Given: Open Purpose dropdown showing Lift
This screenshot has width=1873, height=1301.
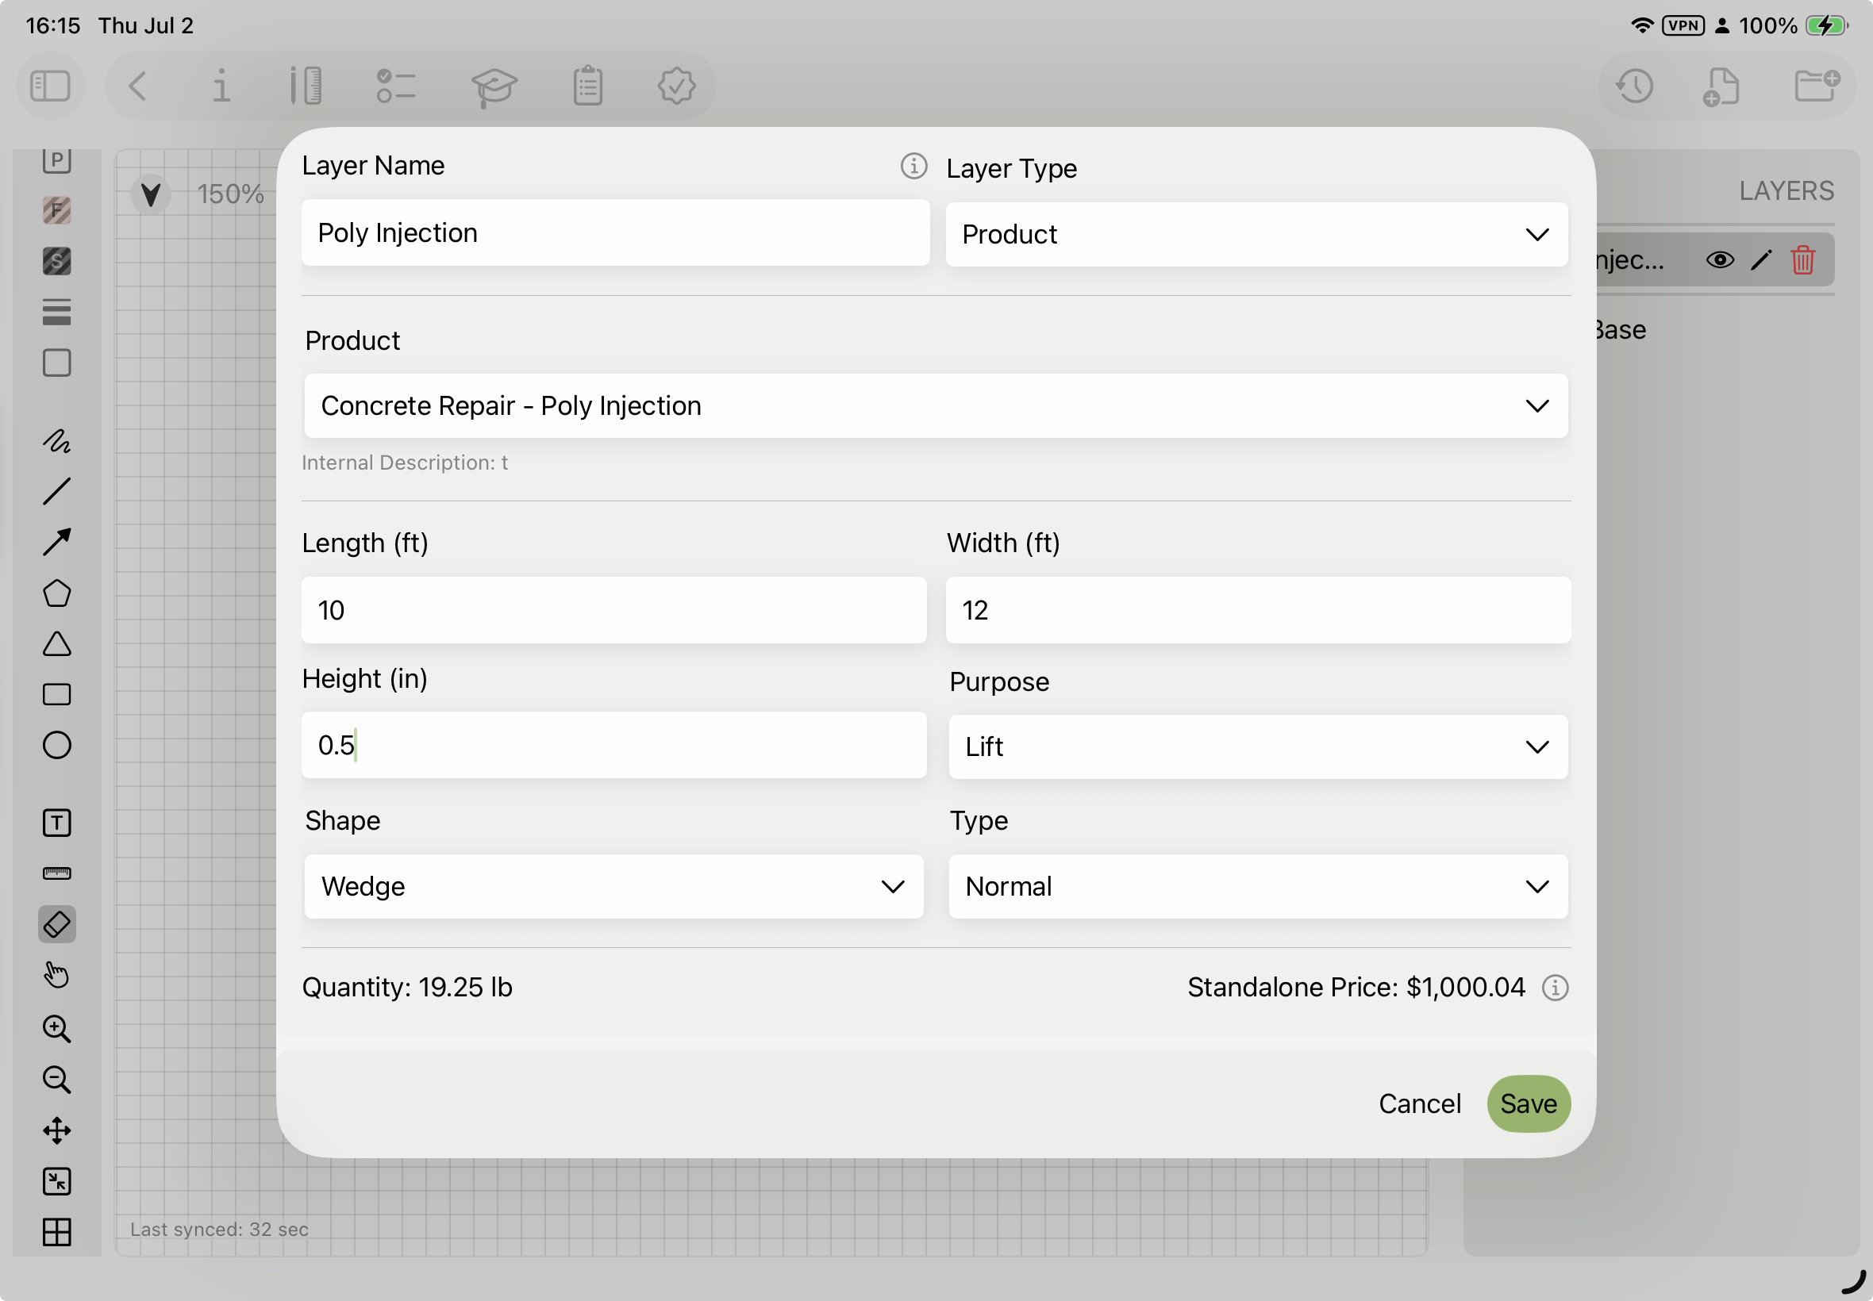Looking at the screenshot, I should click(x=1257, y=746).
